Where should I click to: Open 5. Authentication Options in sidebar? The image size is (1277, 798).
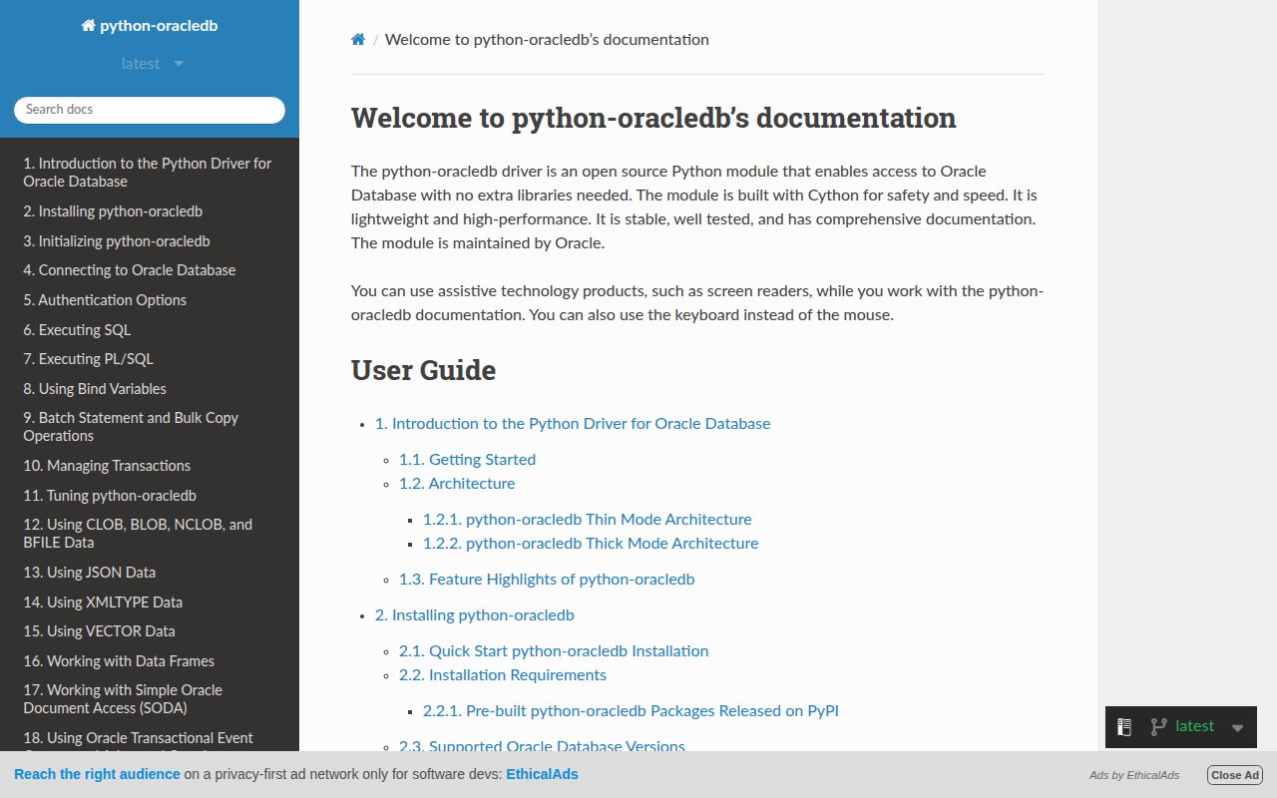[150, 300]
